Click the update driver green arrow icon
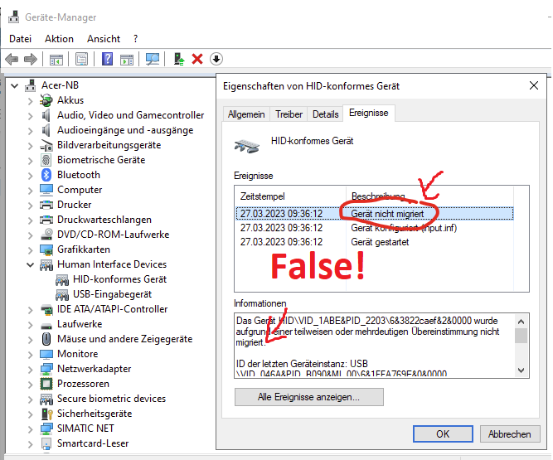This screenshot has height=460, width=553. tap(177, 59)
